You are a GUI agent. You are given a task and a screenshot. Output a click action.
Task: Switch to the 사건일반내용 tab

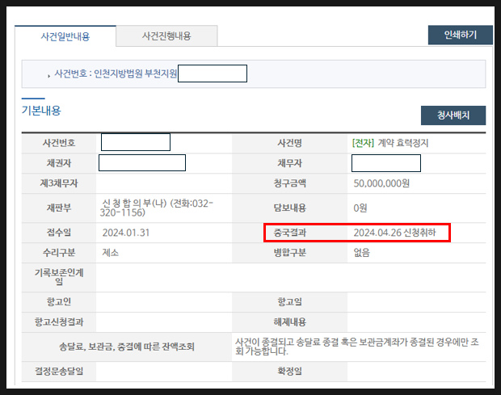click(x=65, y=36)
